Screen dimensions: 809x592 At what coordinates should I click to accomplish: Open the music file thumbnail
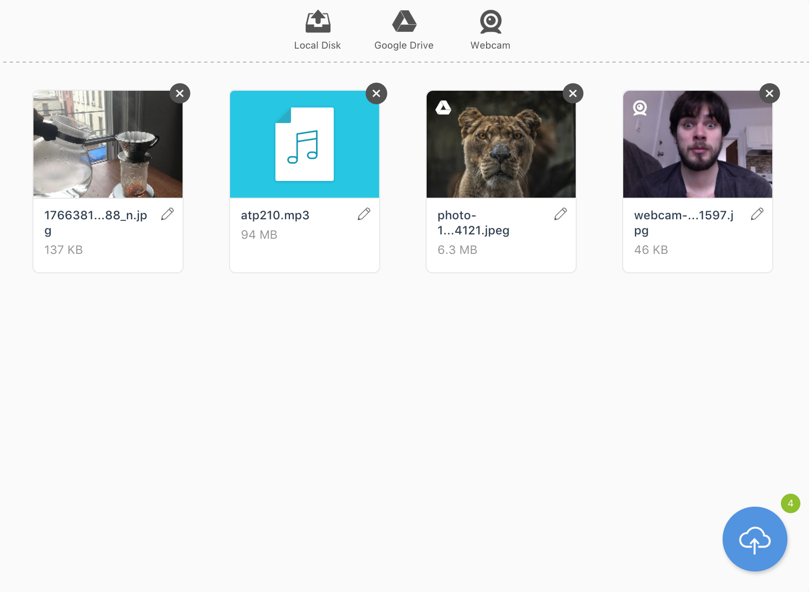[x=305, y=144]
